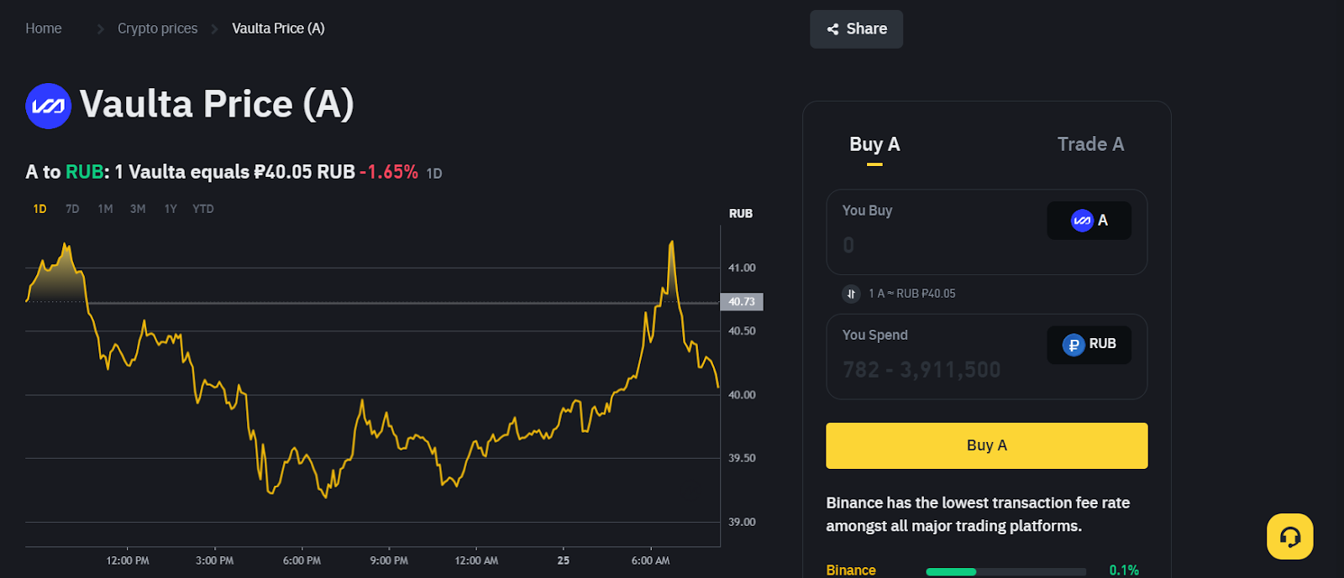The height and width of the screenshot is (578, 1344).
Task: Click the Vaulta logo icon beside title
Action: click(x=48, y=106)
